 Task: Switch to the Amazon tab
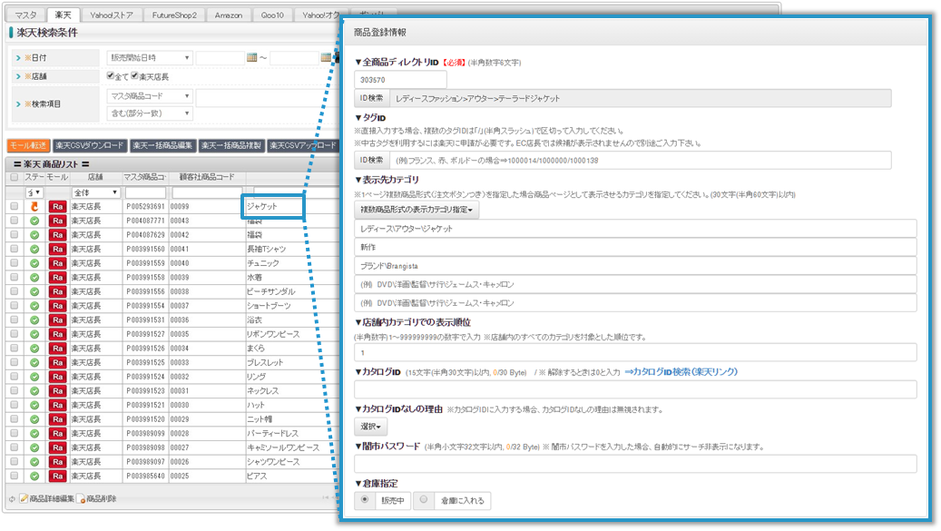[x=229, y=15]
